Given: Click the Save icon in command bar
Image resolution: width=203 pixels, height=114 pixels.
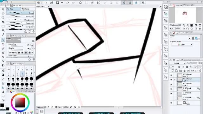Looking at the screenshot, I should 58,3.
